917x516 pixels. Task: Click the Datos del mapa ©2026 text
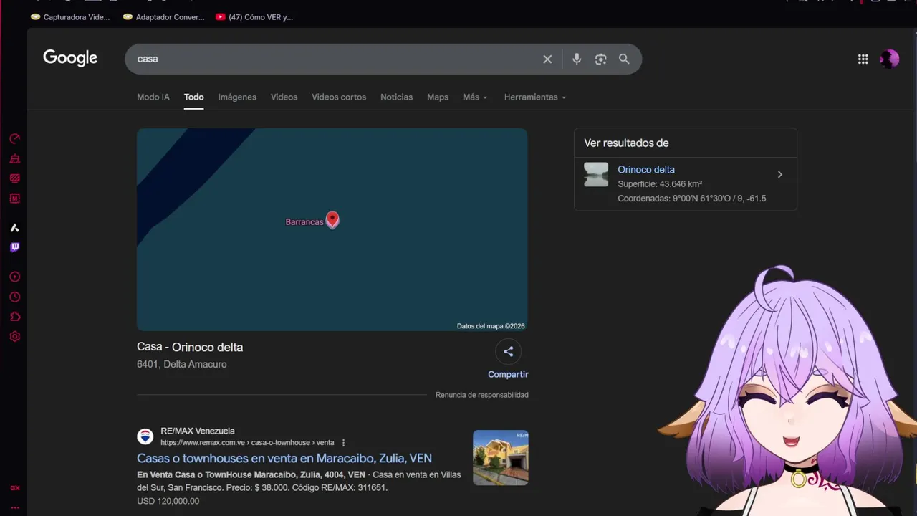(491, 326)
